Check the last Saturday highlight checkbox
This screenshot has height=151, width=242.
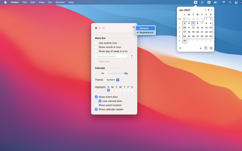[132, 90]
